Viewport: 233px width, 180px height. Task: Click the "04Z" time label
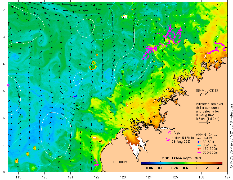[x=203, y=95]
